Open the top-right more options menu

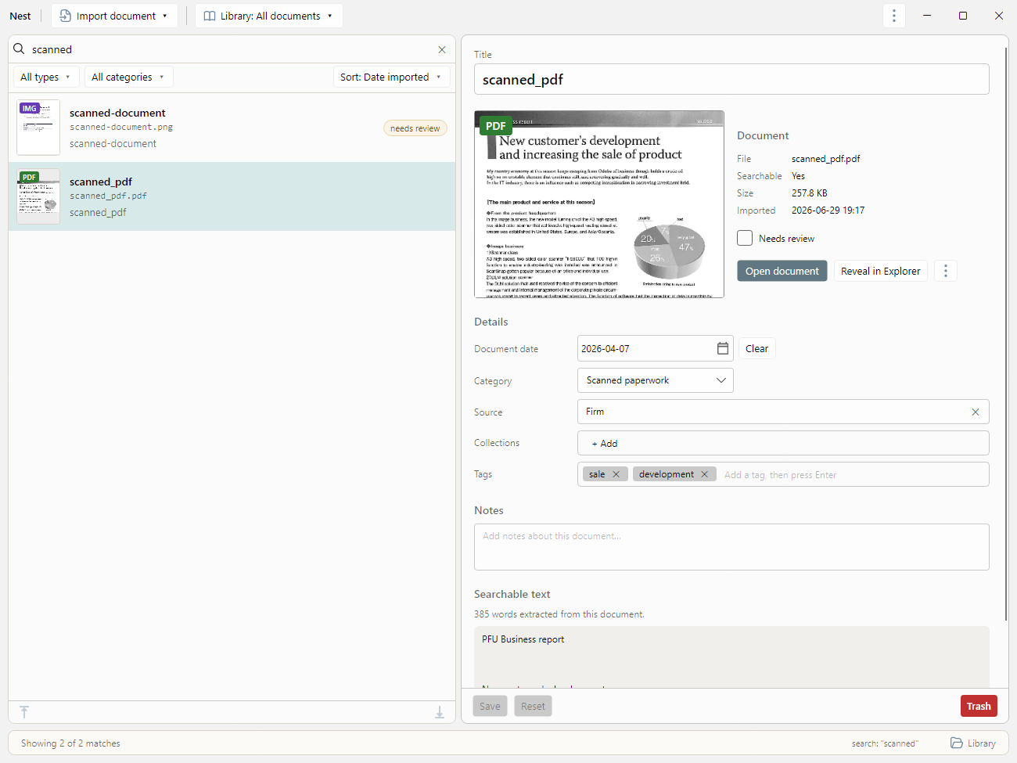(x=894, y=16)
